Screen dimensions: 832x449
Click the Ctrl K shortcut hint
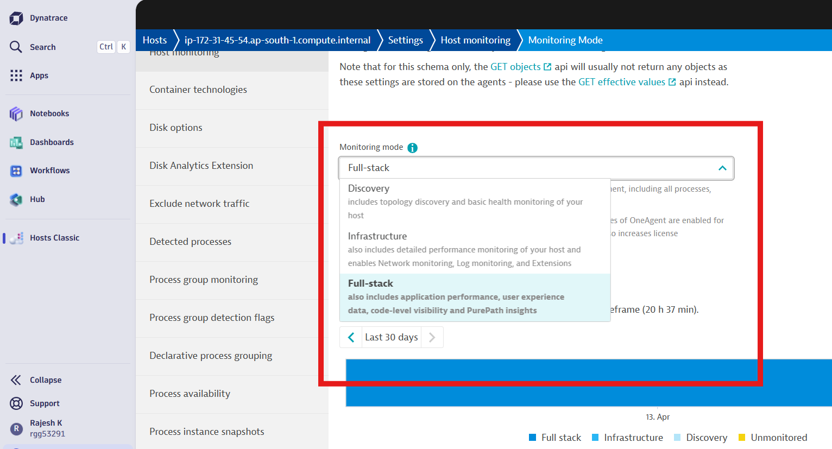(114, 47)
